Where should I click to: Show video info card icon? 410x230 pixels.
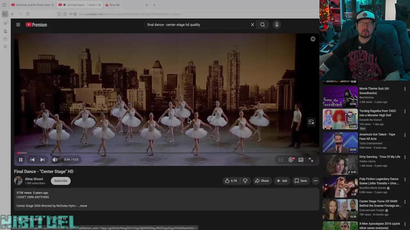tap(313, 39)
